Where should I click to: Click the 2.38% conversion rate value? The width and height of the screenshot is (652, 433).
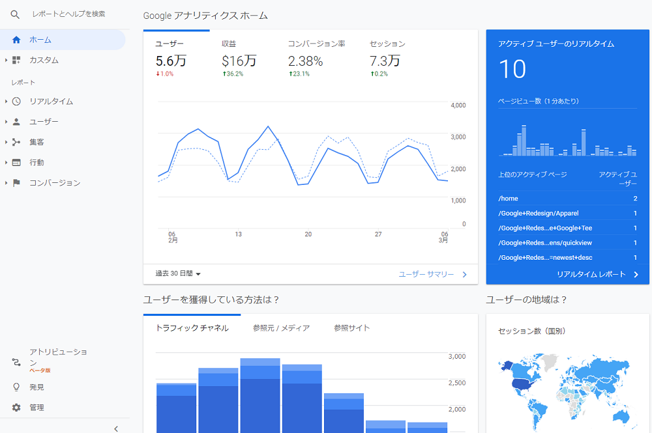click(x=305, y=61)
